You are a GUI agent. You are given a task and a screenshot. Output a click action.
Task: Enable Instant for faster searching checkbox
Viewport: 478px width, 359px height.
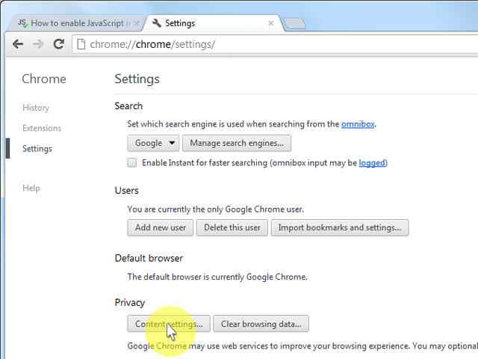[x=131, y=163]
